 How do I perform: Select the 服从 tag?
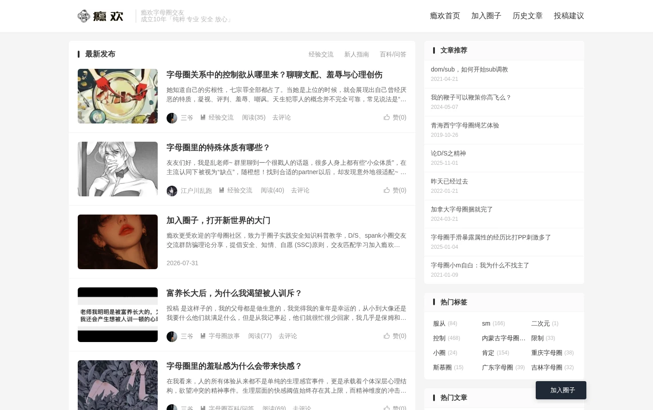[439, 323]
